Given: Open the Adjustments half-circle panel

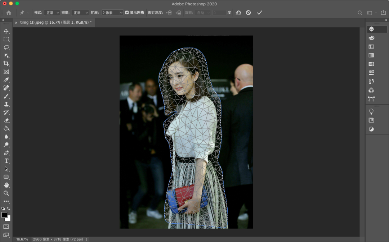Looking at the screenshot, I should click(x=371, y=129).
